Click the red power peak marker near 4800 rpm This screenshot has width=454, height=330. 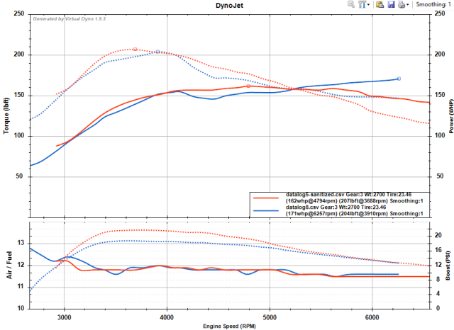tap(248, 87)
